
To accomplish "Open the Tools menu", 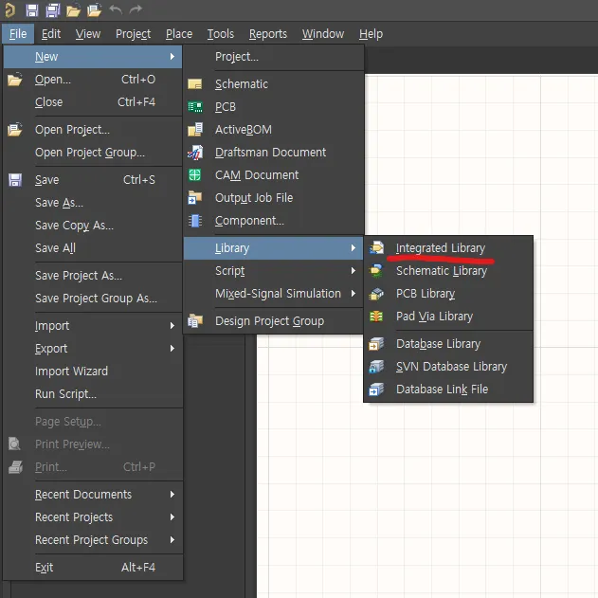I will click(x=221, y=34).
